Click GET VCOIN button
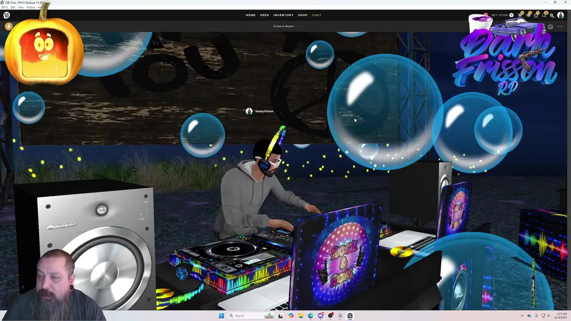 point(502,15)
